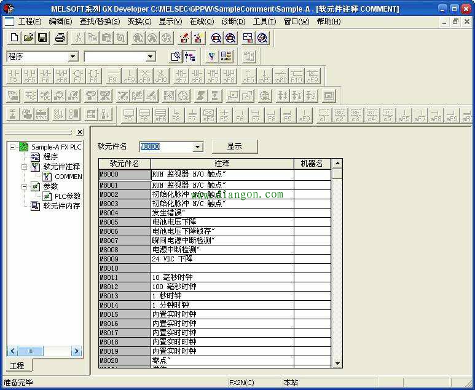Open the 窗口(W) menu
The image size is (475, 390).
tap(297, 22)
